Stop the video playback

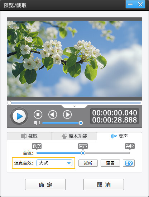pos(38,115)
